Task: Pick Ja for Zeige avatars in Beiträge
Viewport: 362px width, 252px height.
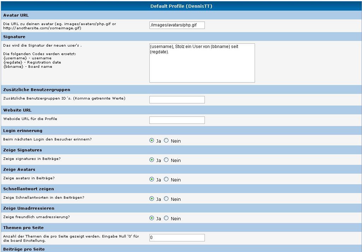Action: [152, 179]
